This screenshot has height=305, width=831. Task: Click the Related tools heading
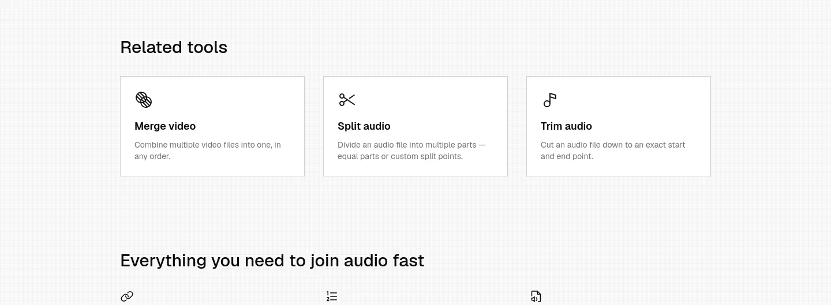[174, 47]
